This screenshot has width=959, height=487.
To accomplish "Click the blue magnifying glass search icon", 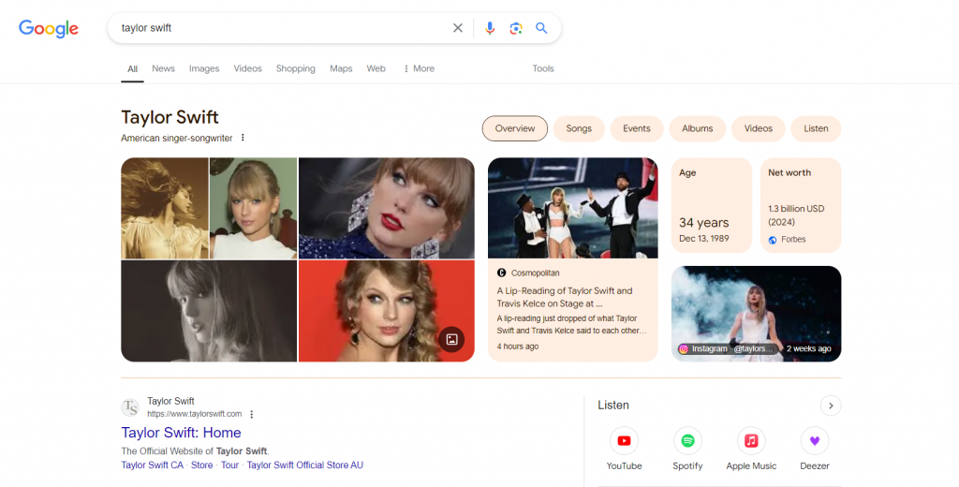I will 541,28.
